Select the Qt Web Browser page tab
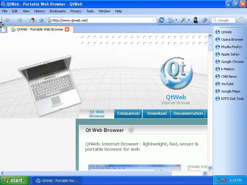247x185 pixels. (97, 114)
